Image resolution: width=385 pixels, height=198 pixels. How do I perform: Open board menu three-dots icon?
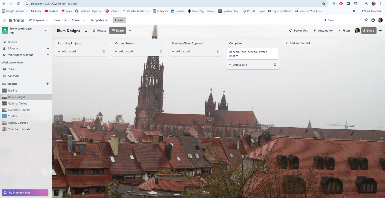380,31
